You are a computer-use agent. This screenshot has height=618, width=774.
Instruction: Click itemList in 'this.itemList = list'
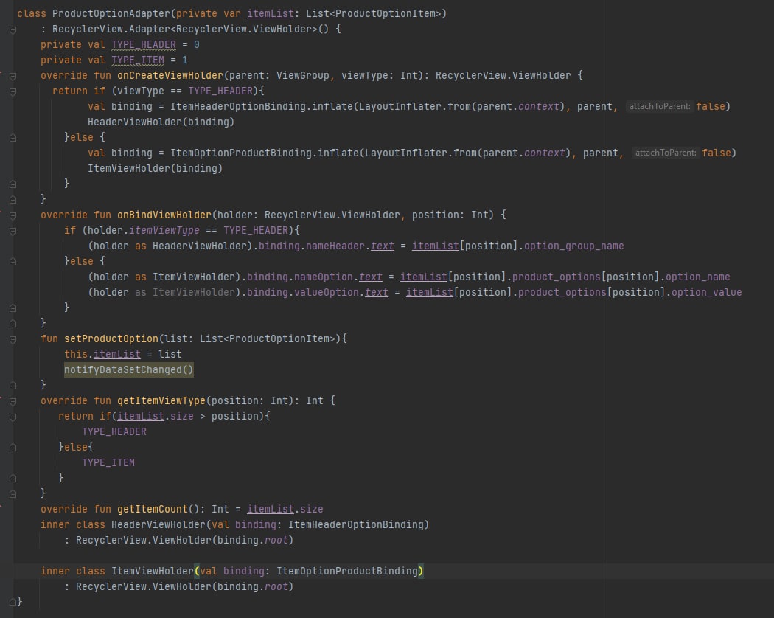click(x=117, y=354)
